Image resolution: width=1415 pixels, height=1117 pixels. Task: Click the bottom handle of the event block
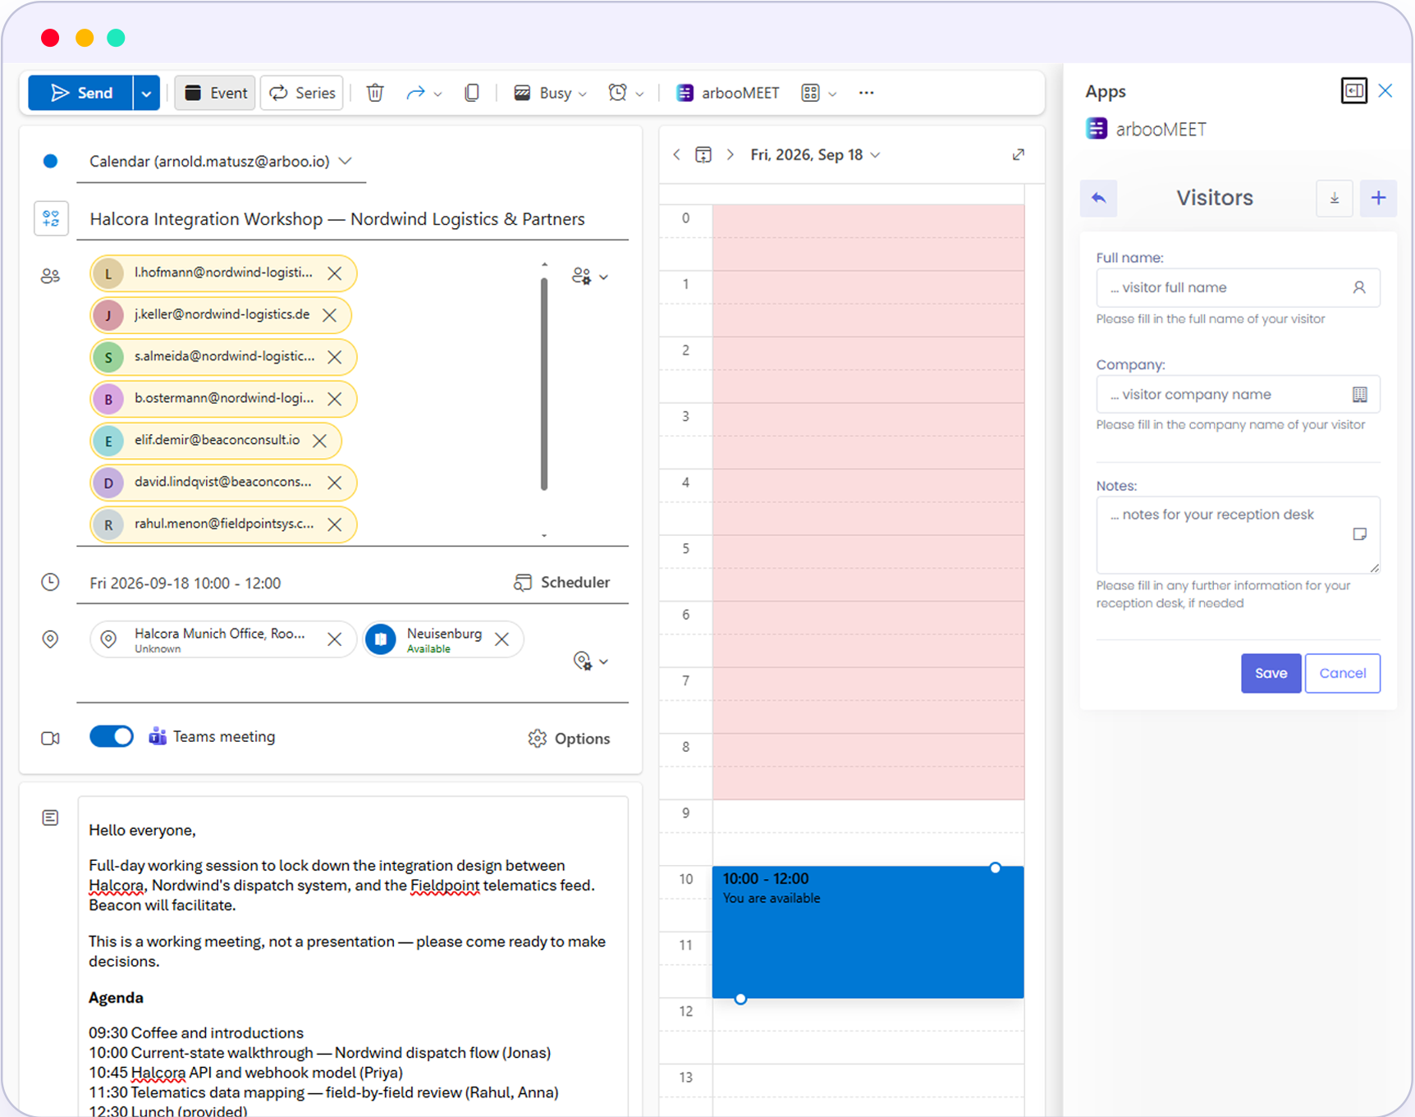[740, 999]
